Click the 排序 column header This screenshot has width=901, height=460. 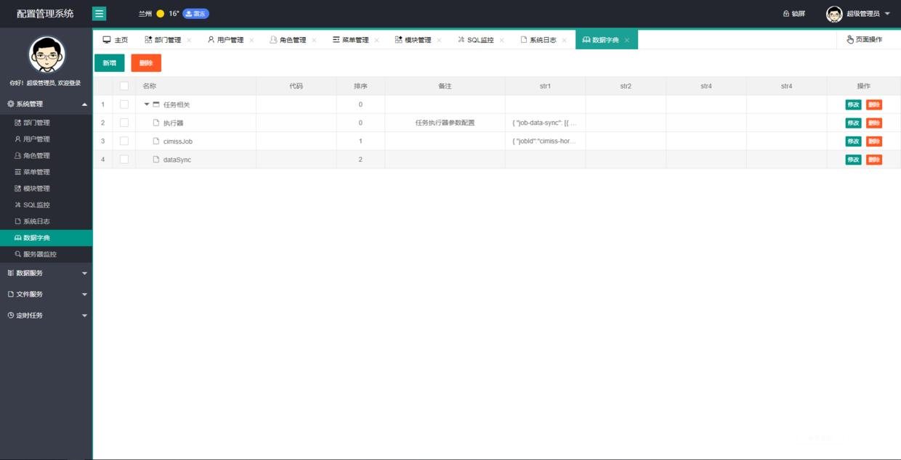click(x=360, y=86)
